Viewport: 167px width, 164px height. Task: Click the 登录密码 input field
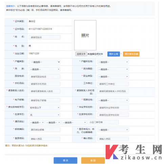(x=44, y=139)
